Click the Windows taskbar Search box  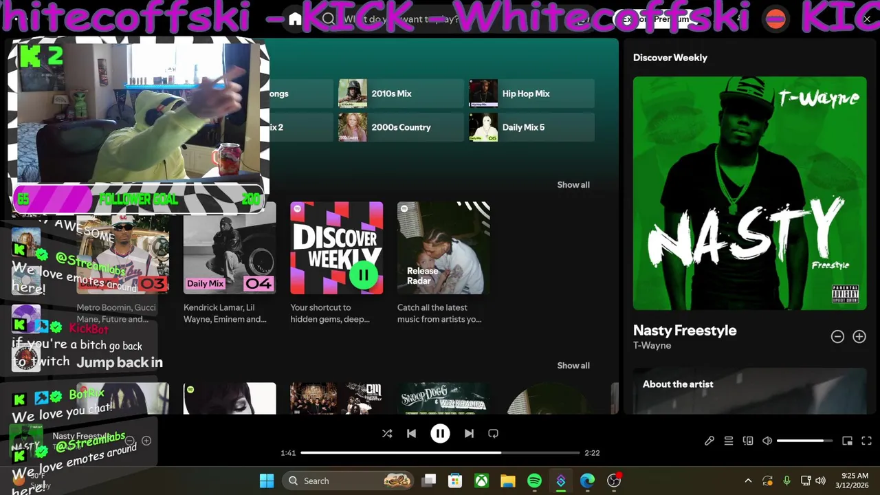[348, 481]
